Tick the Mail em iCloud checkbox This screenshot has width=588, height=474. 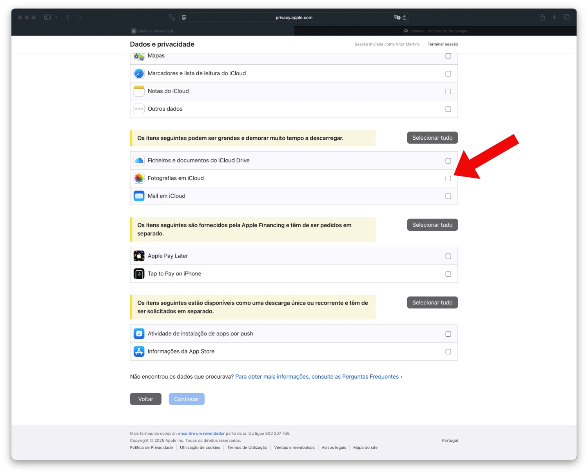(x=448, y=196)
